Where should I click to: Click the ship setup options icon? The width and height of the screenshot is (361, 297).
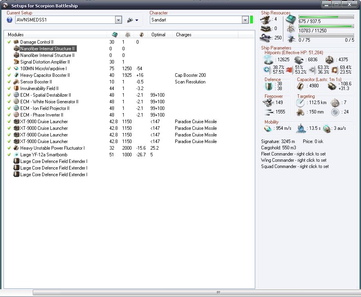click(x=130, y=20)
